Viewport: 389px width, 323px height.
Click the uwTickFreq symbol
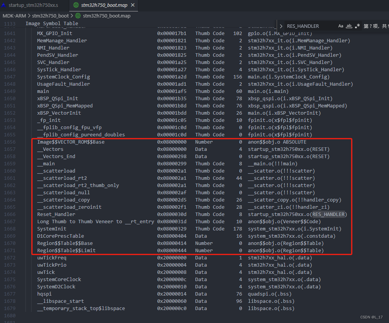52,257
